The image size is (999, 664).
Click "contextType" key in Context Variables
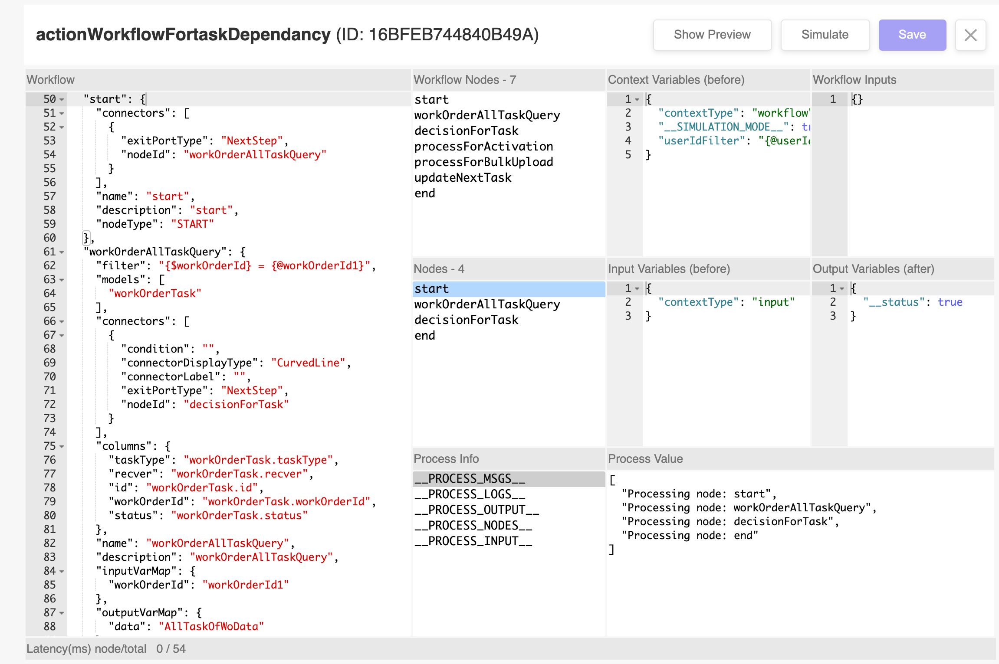pos(698,113)
